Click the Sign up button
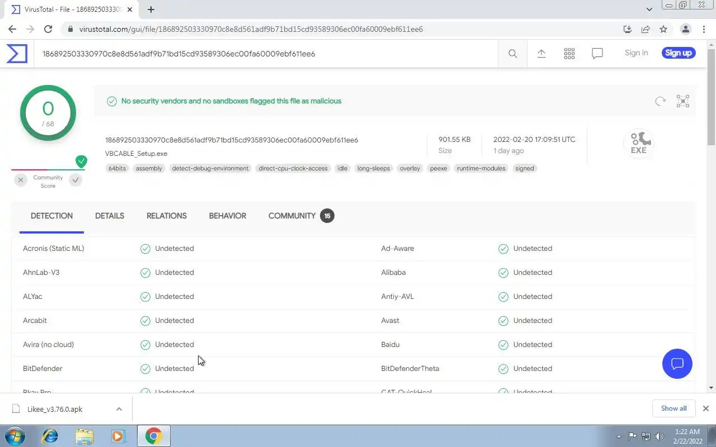 679,53
